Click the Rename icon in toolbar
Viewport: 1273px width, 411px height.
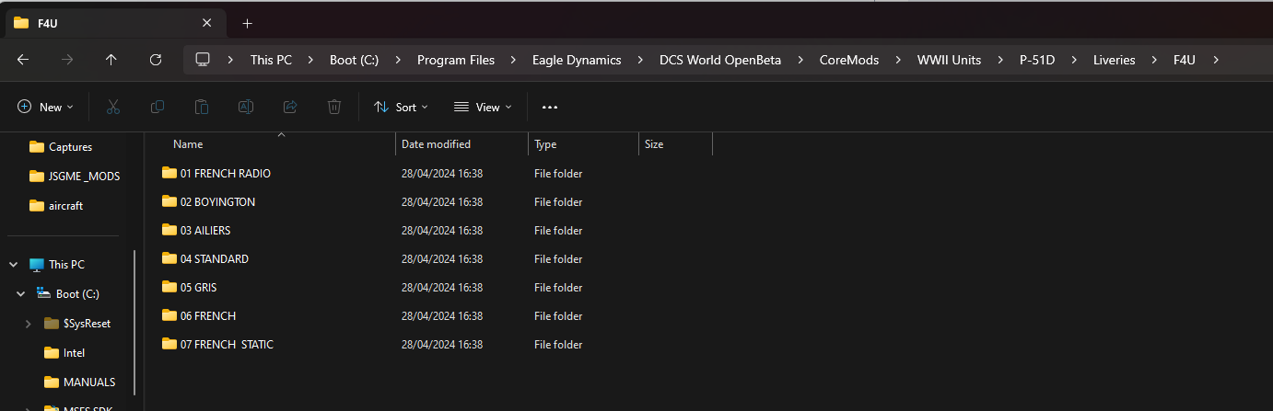click(246, 107)
